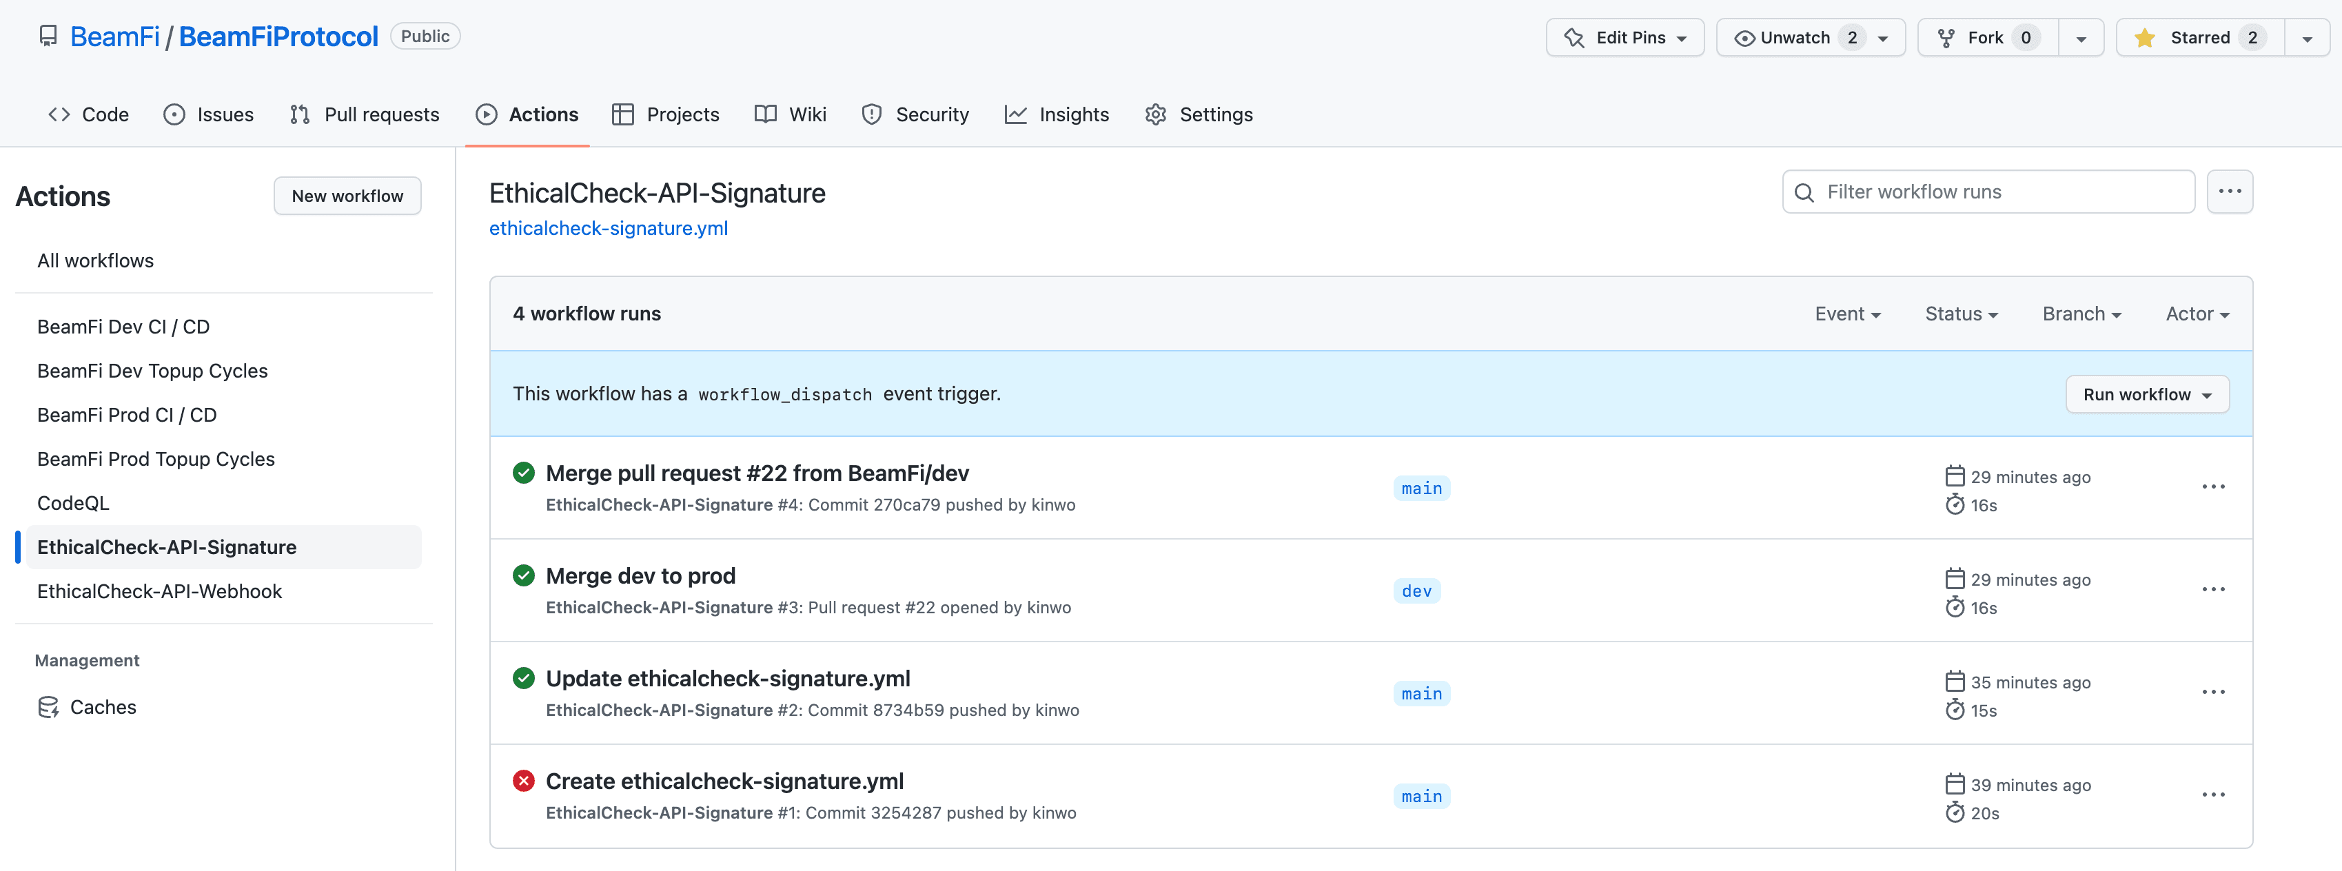Expand the Actor filter dropdown
This screenshot has height=871, width=2342.
tap(2197, 314)
